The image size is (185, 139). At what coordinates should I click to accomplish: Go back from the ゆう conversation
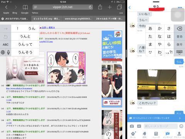click(x=129, y=7)
